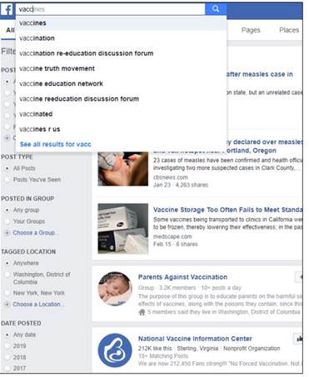Select the All Posts radio button
Image resolution: width=309 pixels, height=377 pixels.
click(x=7, y=168)
